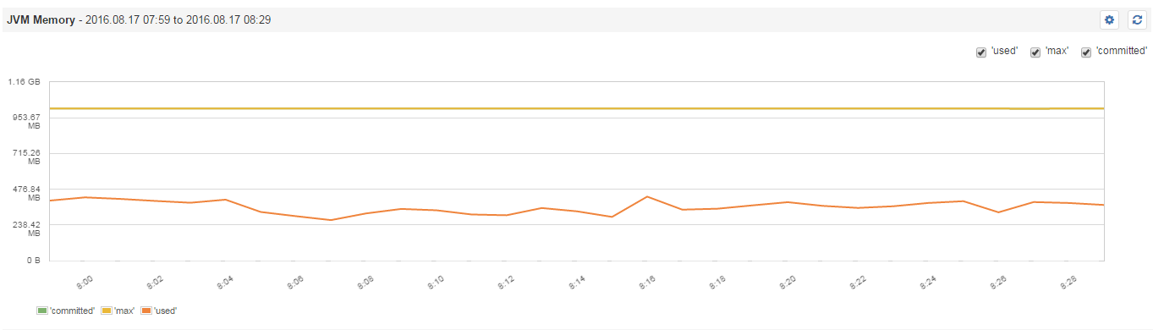Open the chart settings gear icon
This screenshot has height=330, width=1164.
[x=1110, y=19]
